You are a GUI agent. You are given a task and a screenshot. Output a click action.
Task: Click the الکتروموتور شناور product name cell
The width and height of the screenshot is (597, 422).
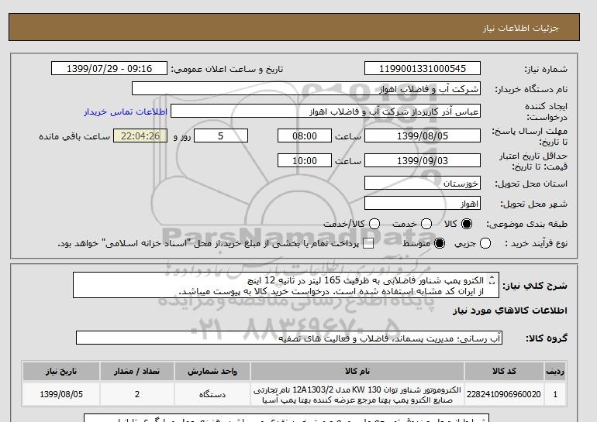357,394
